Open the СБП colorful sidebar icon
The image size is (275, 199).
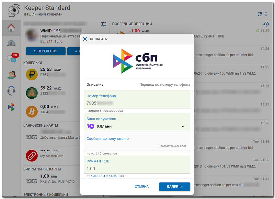point(11,106)
